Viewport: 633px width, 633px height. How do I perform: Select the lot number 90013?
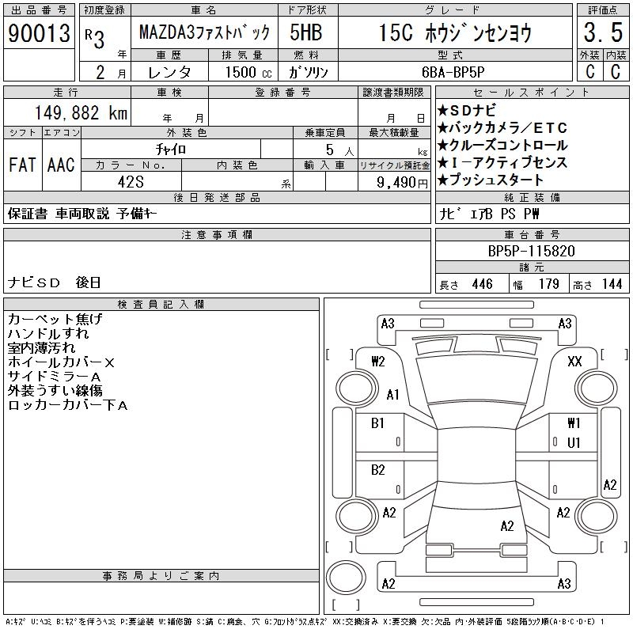(x=39, y=32)
